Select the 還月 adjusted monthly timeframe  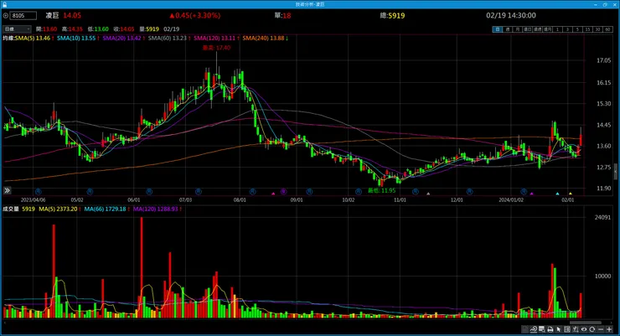[x=548, y=29]
